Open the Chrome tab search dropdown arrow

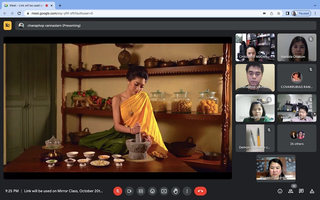[x=315, y=5]
